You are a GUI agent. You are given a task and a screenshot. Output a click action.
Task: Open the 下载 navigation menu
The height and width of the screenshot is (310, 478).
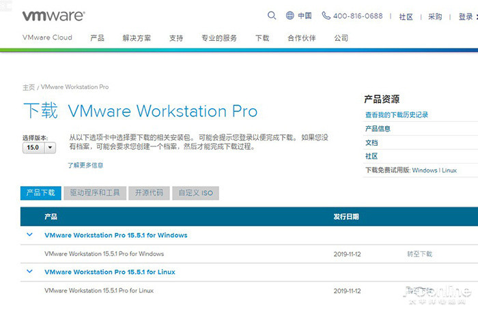click(262, 38)
